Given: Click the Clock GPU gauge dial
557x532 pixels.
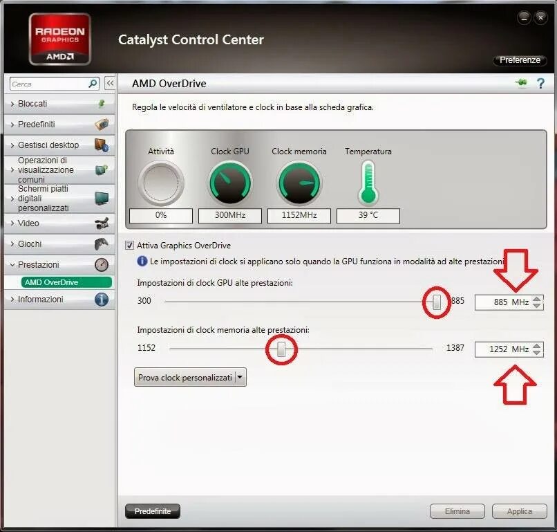Looking at the screenshot, I should point(230,183).
